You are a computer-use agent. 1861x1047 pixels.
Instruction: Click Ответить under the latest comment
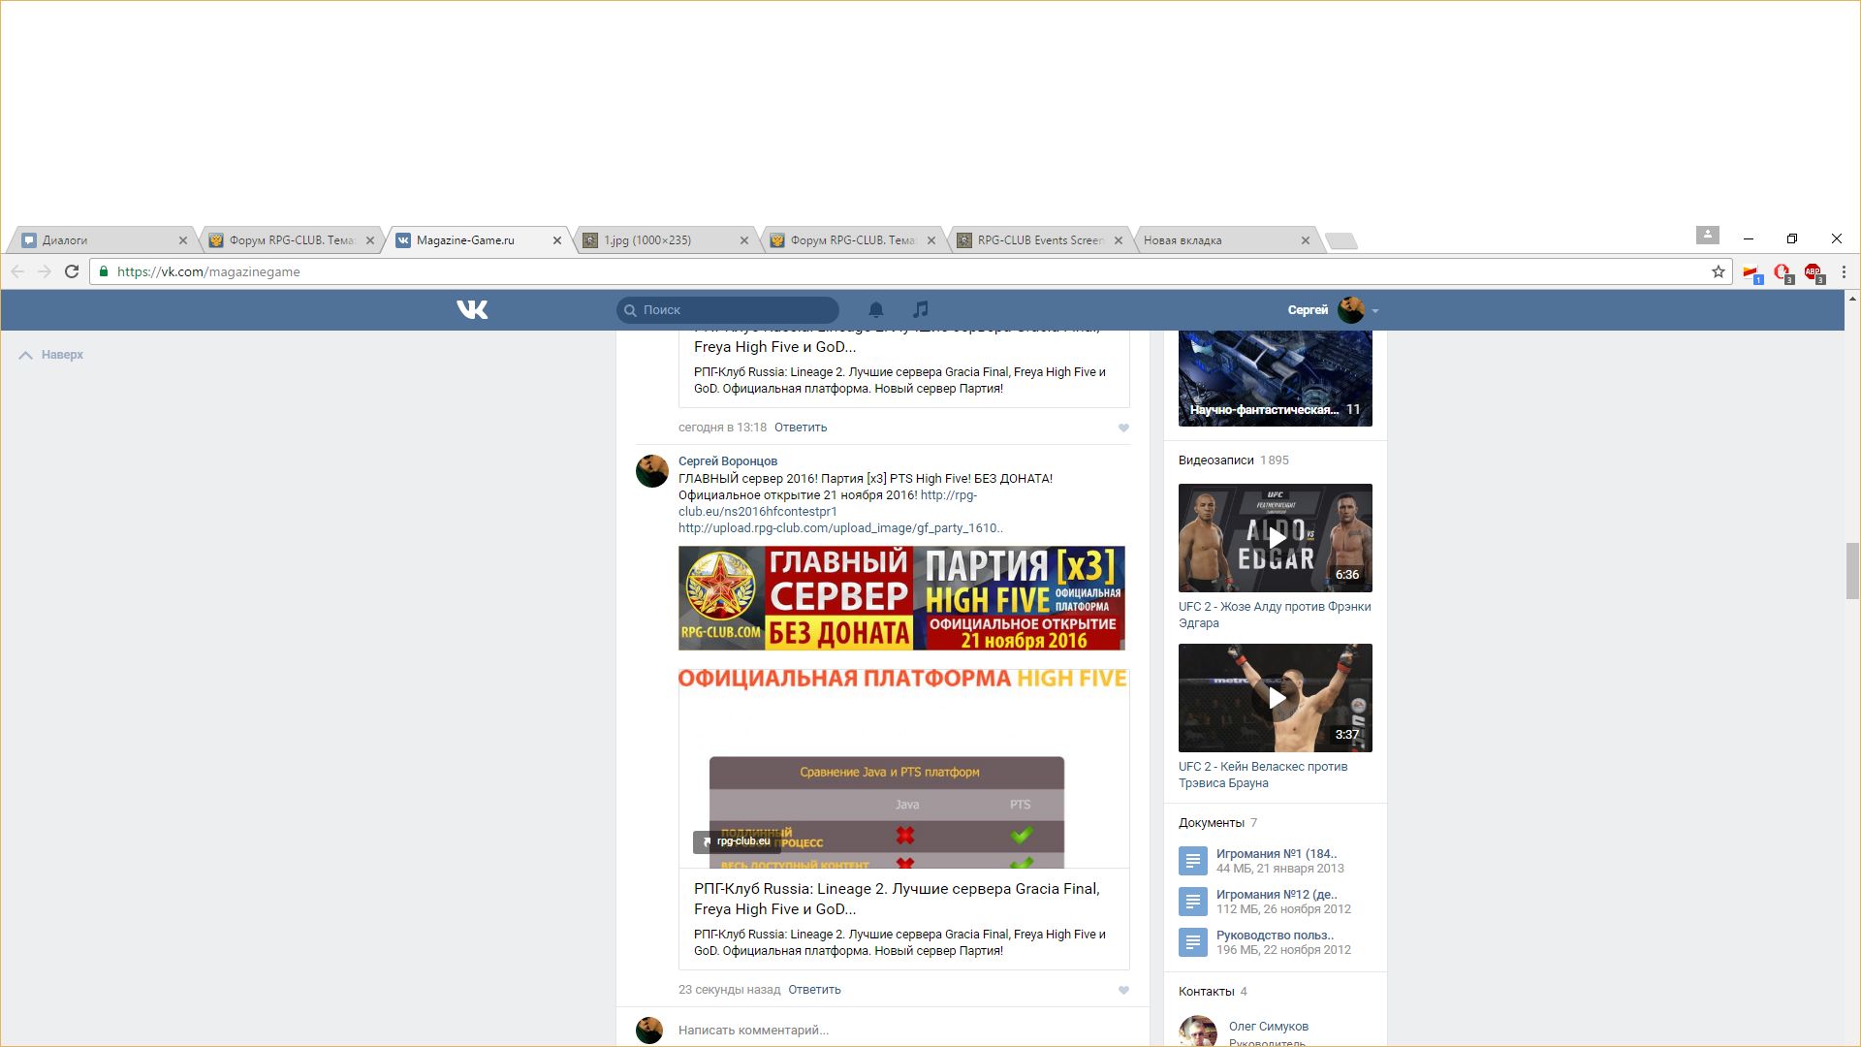click(x=814, y=990)
